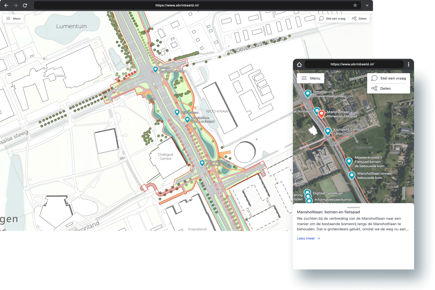
Task: Tap Stel een vraag in mobile panel
Action: 389,78
